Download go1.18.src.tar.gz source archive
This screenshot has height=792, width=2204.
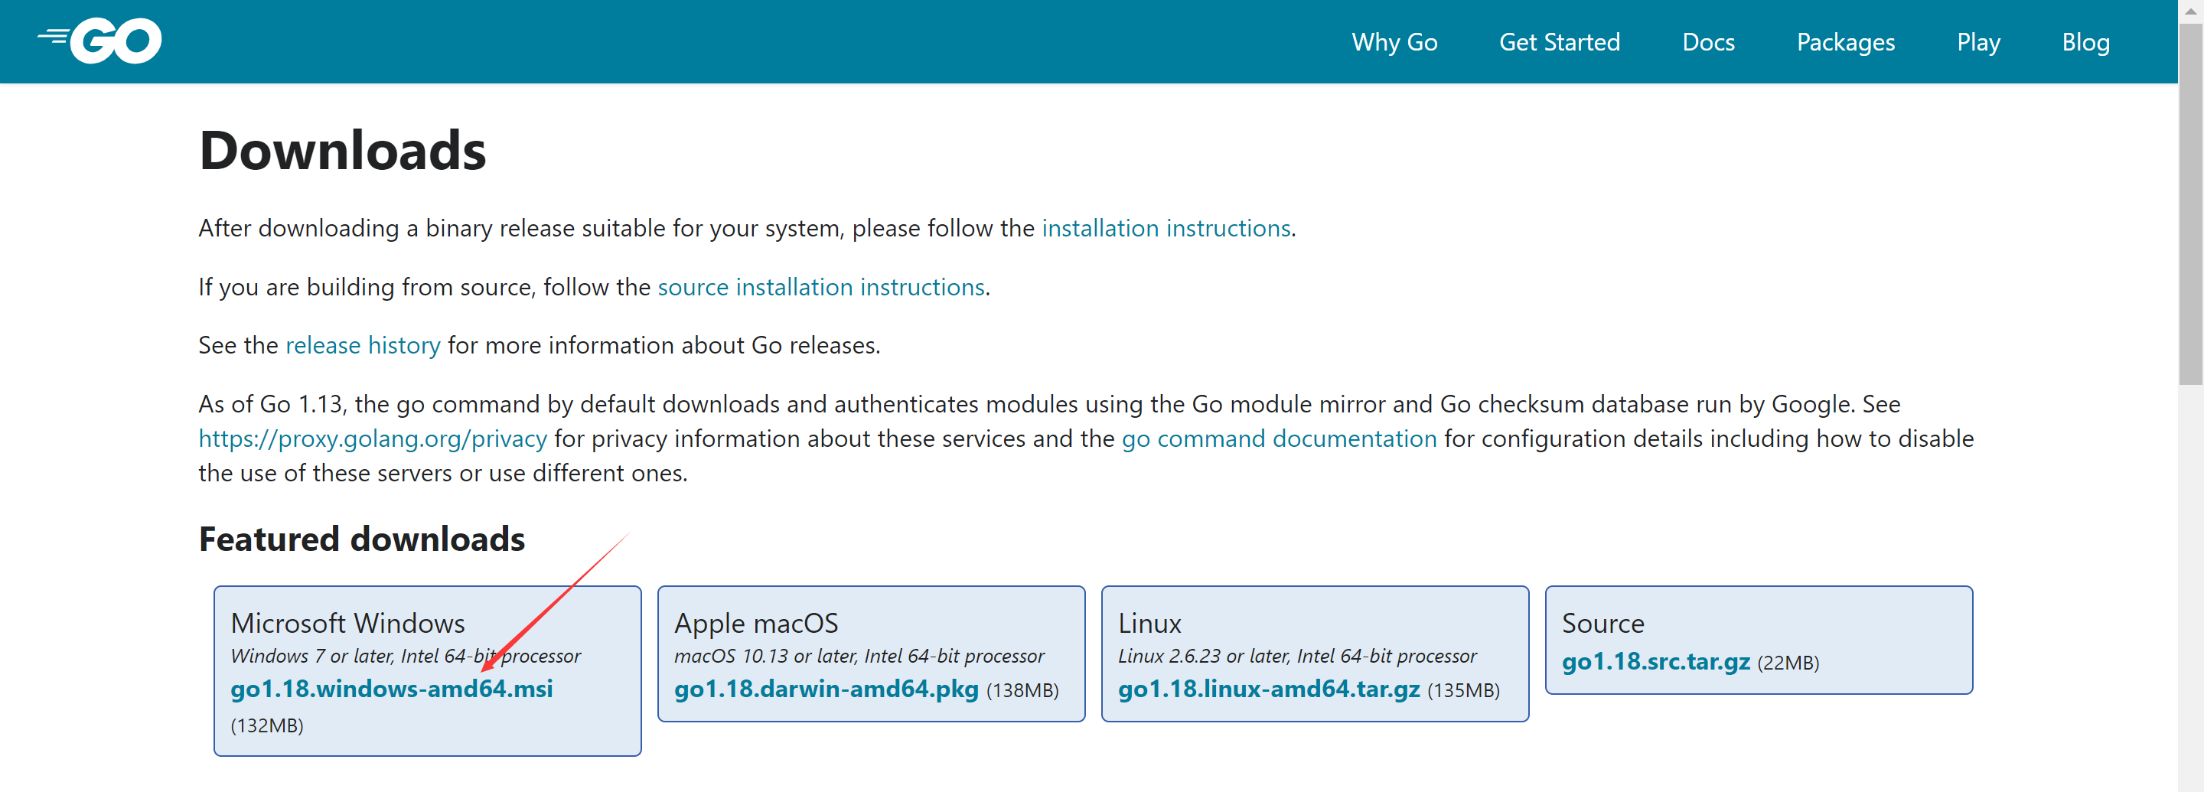pos(1655,661)
